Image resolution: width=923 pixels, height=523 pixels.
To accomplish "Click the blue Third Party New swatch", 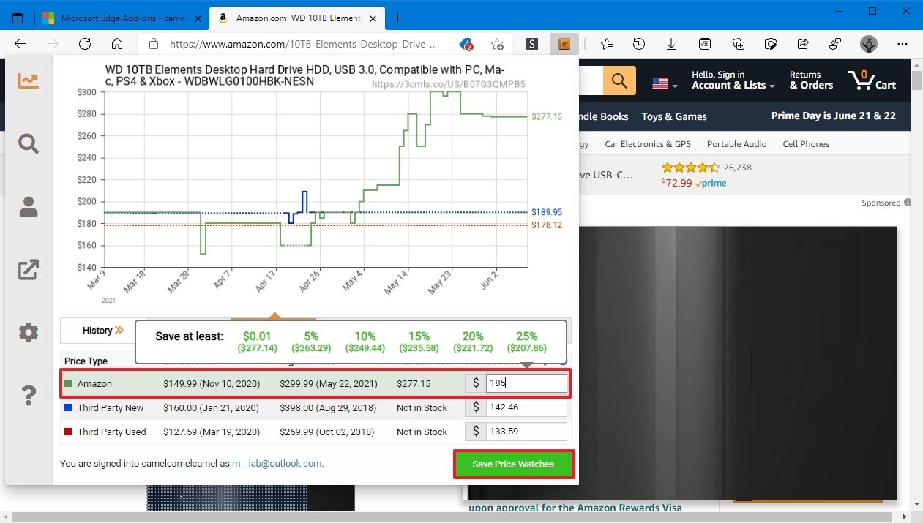I will [68, 407].
